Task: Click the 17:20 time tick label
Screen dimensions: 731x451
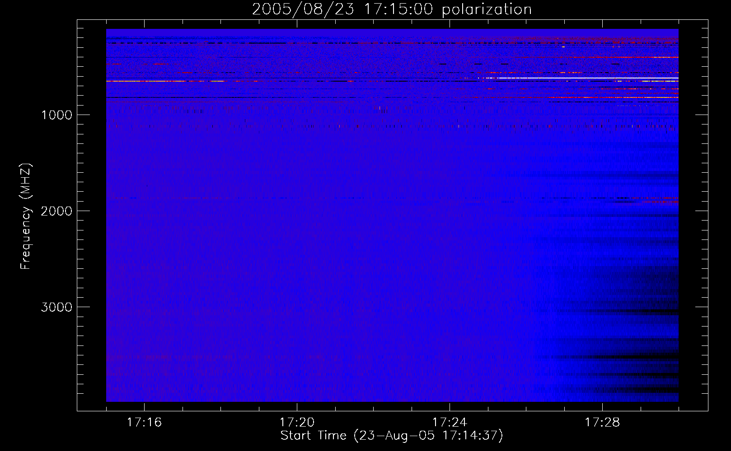Action: (x=297, y=422)
